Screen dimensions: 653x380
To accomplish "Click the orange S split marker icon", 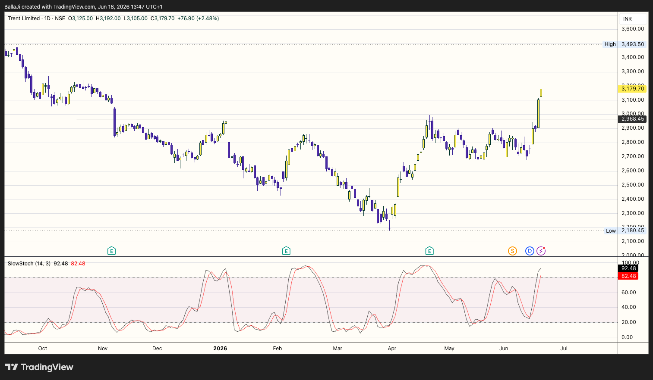I will (x=512, y=251).
